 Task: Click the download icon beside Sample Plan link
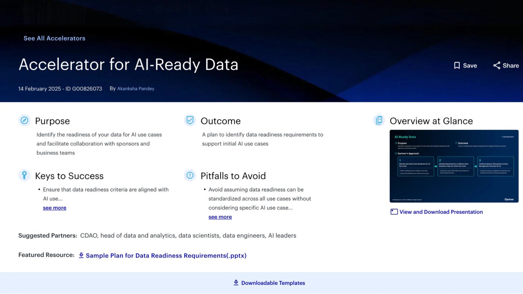[x=81, y=255]
